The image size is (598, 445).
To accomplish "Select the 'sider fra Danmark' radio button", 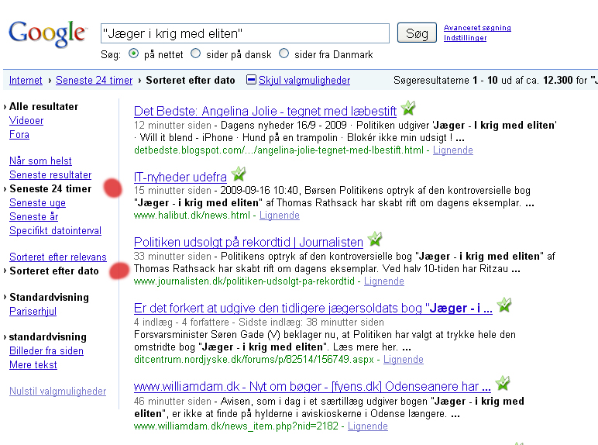I will [284, 53].
